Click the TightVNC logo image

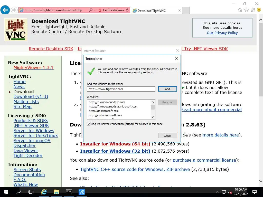16,30
